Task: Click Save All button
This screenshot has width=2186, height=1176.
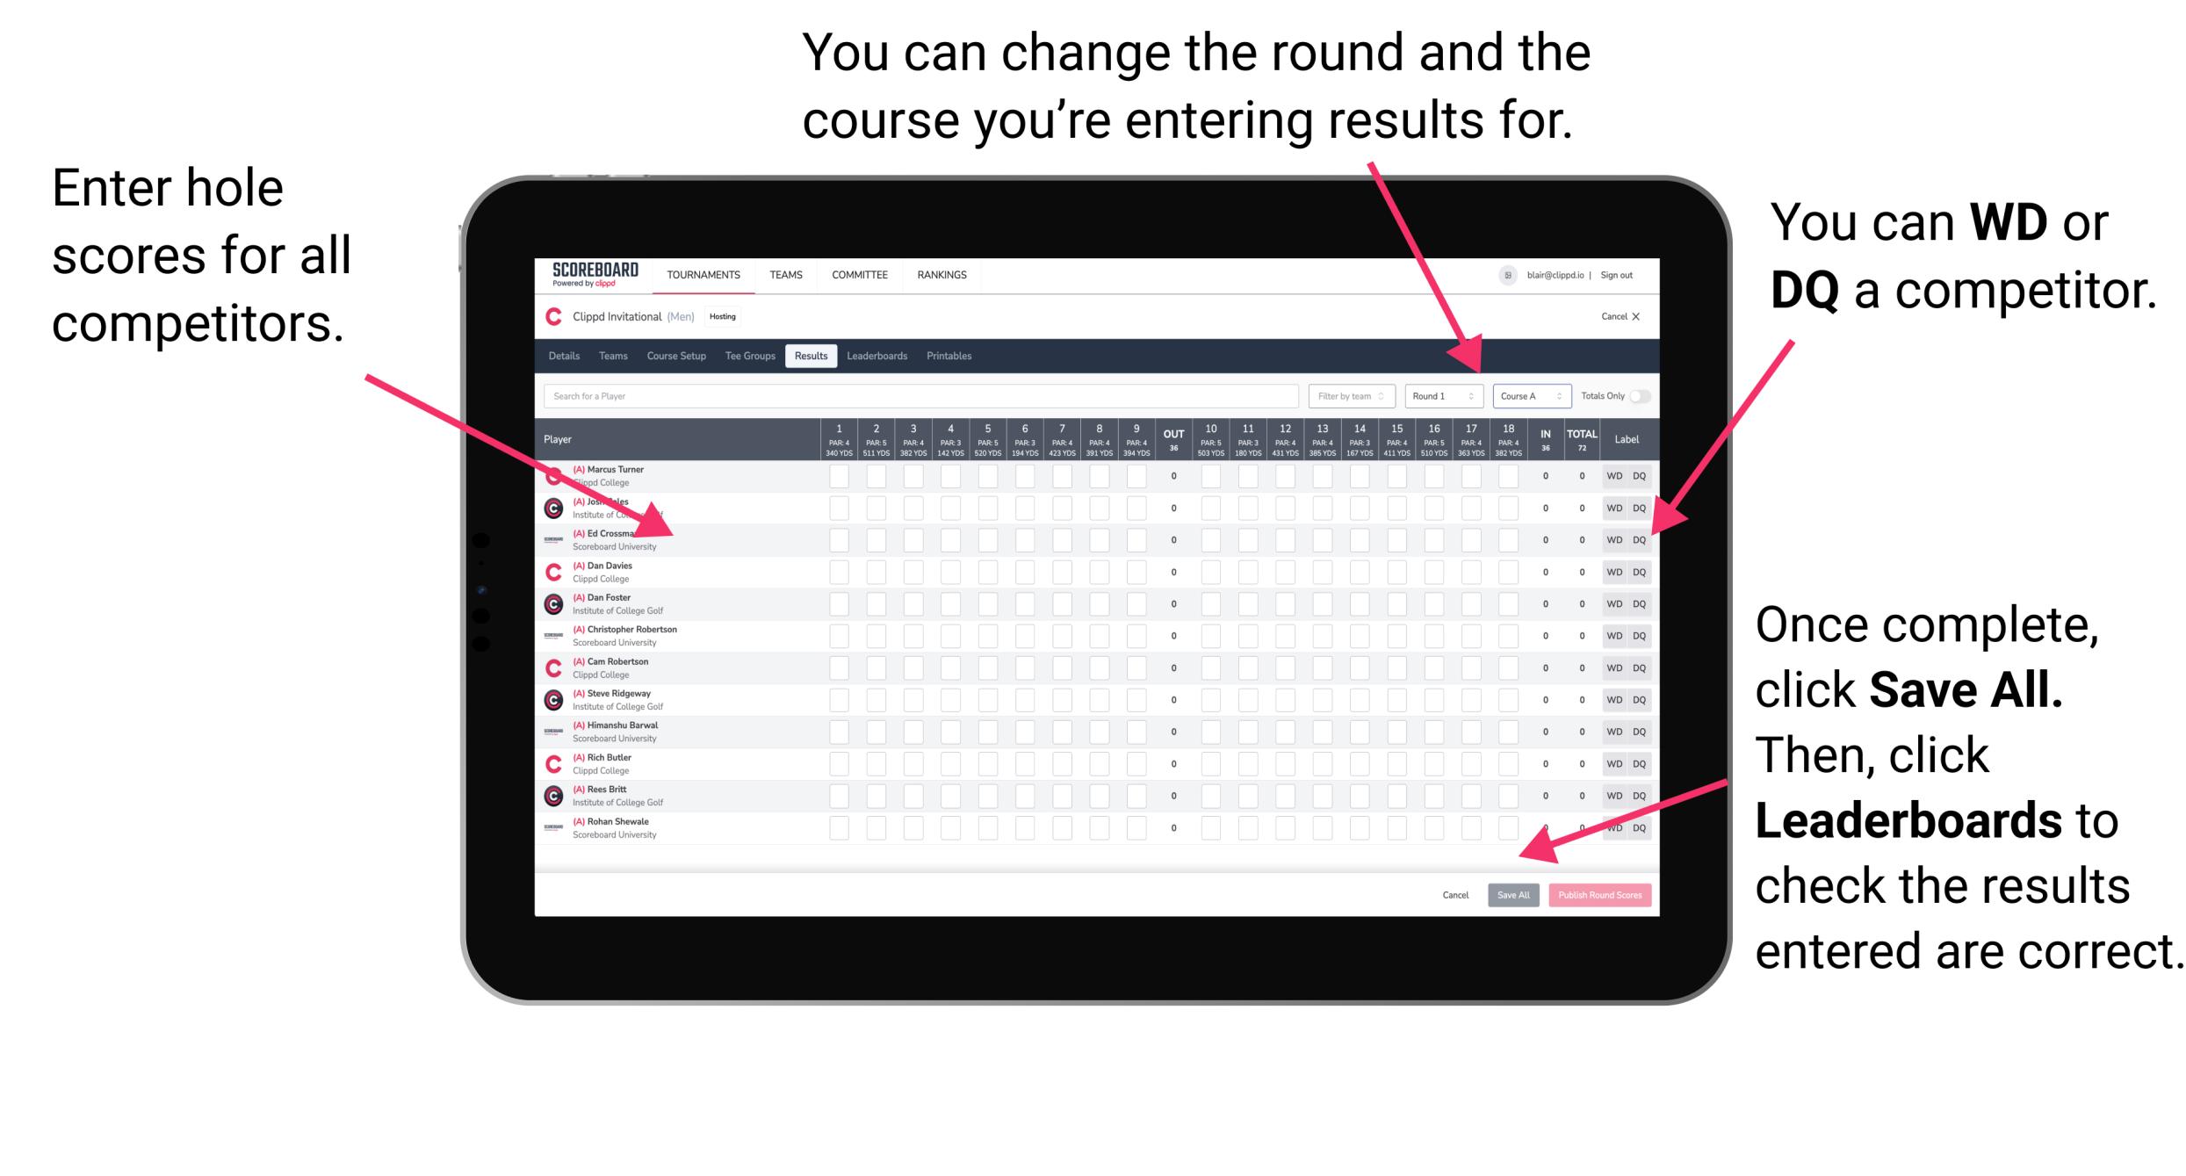Action: click(1511, 895)
